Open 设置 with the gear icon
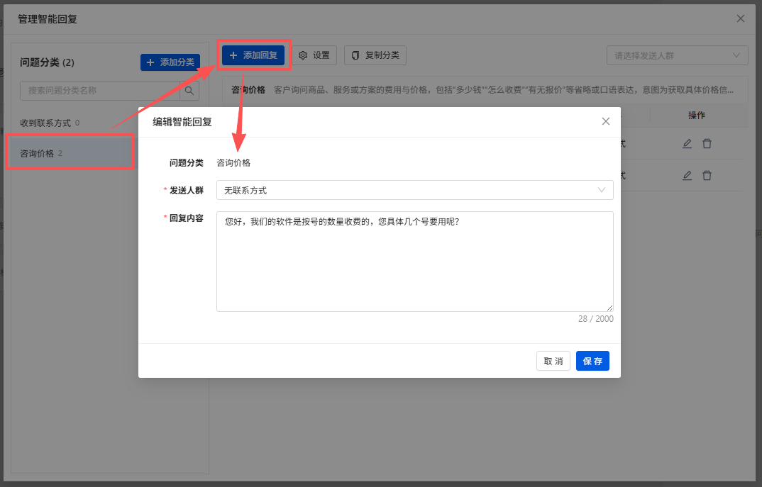The width and height of the screenshot is (762, 487). coord(314,55)
